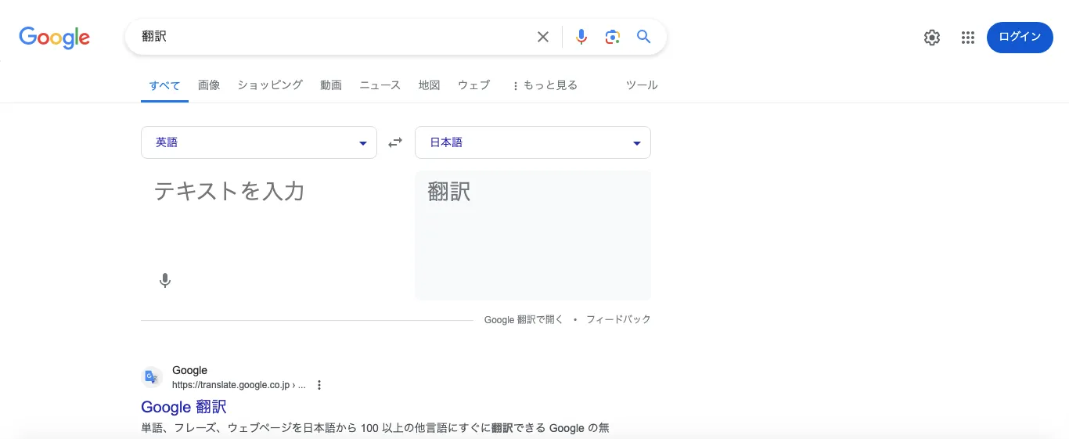Click microphone icon in the translate box

click(164, 281)
